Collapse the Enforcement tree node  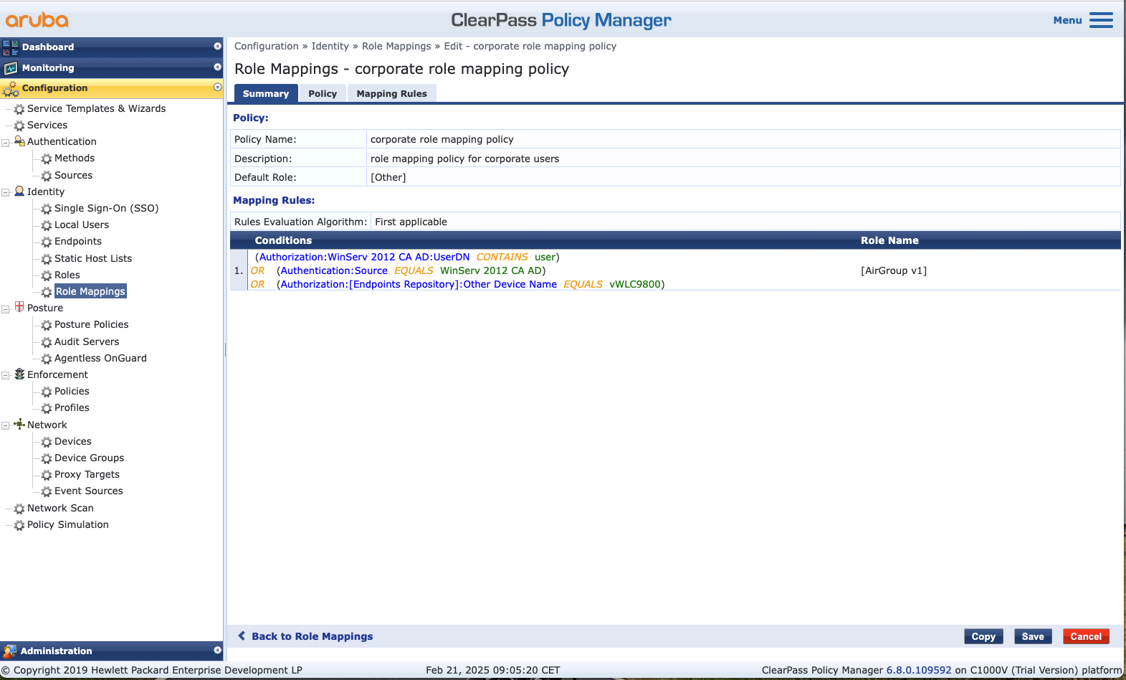[x=6, y=376]
